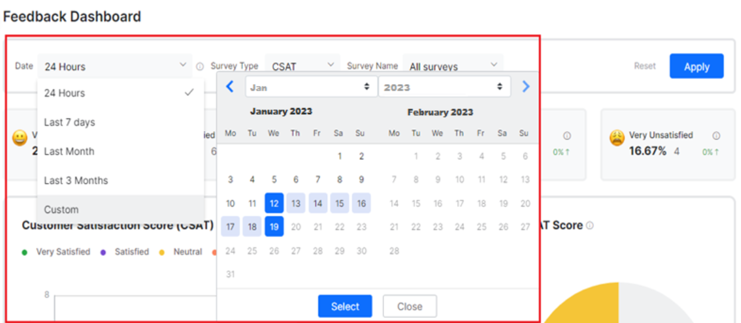Screen dimensions: 741x323
Task: Open the Survey Type CSAT dropdown
Action: 303,66
